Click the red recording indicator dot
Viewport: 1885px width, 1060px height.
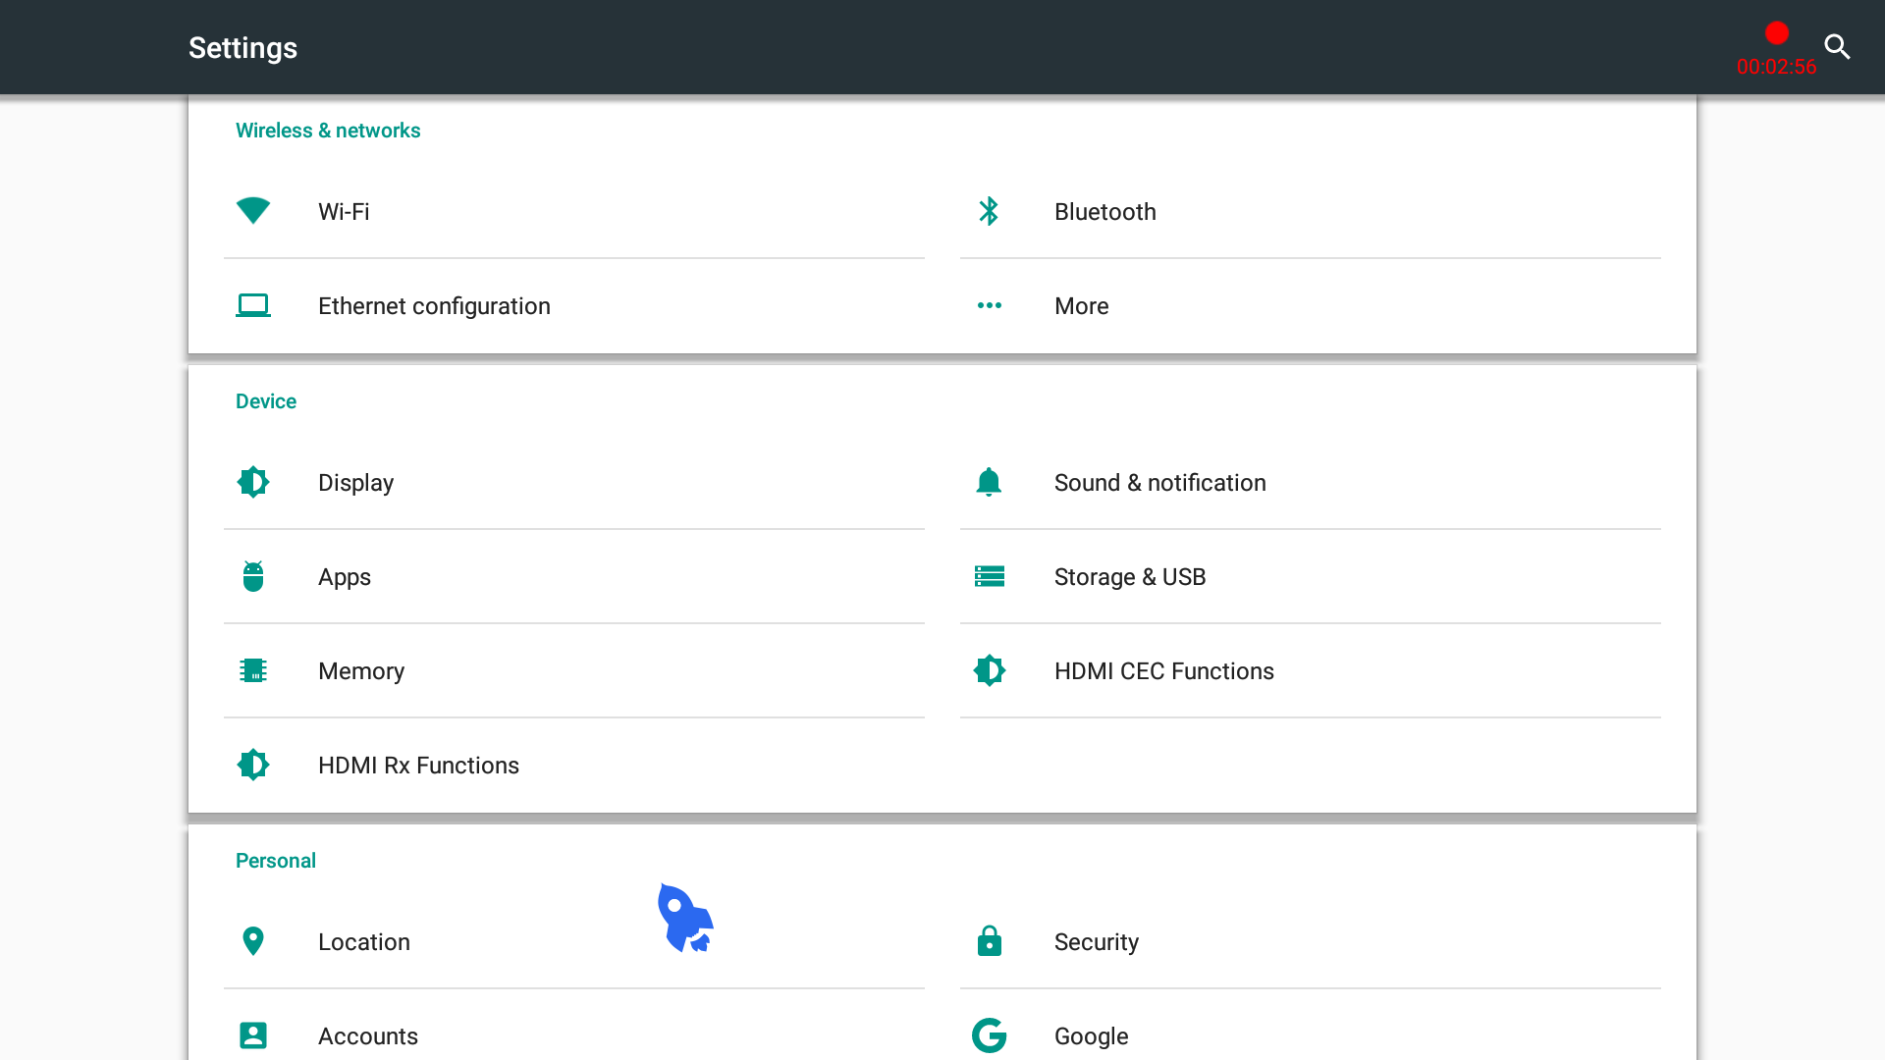(x=1776, y=32)
